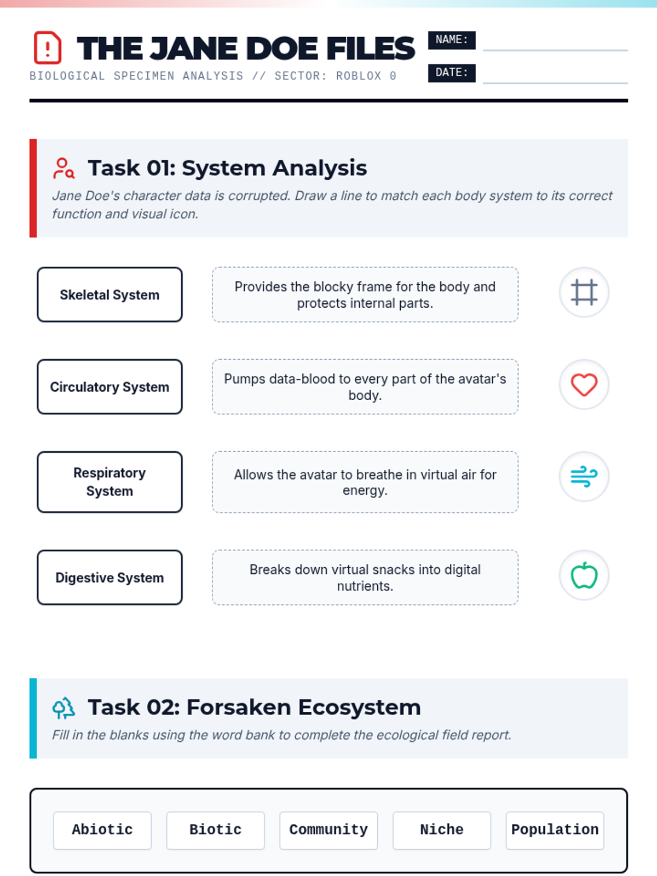Click the 'Breaks down virtual snacks' description box
The image size is (657, 876).
tap(365, 577)
